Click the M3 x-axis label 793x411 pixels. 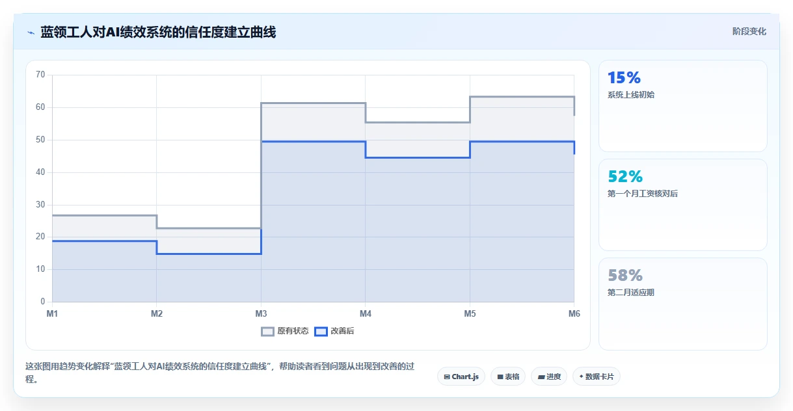click(261, 314)
